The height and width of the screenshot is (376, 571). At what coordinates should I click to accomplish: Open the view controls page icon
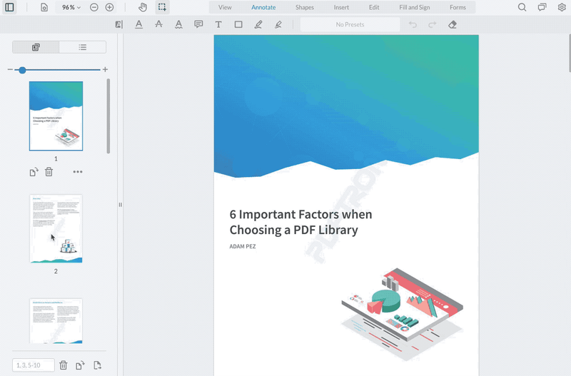[44, 7]
